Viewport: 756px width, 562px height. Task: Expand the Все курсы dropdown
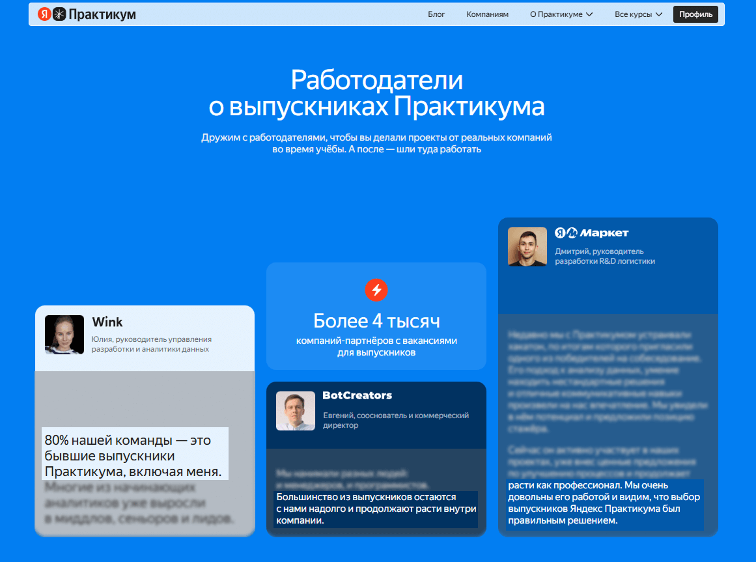[638, 14]
